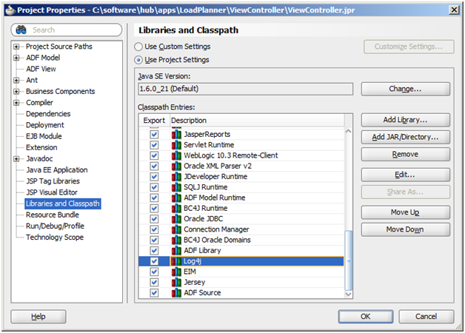The width and height of the screenshot is (465, 333).
Task: Click the Log4j library icon
Action: (176, 261)
